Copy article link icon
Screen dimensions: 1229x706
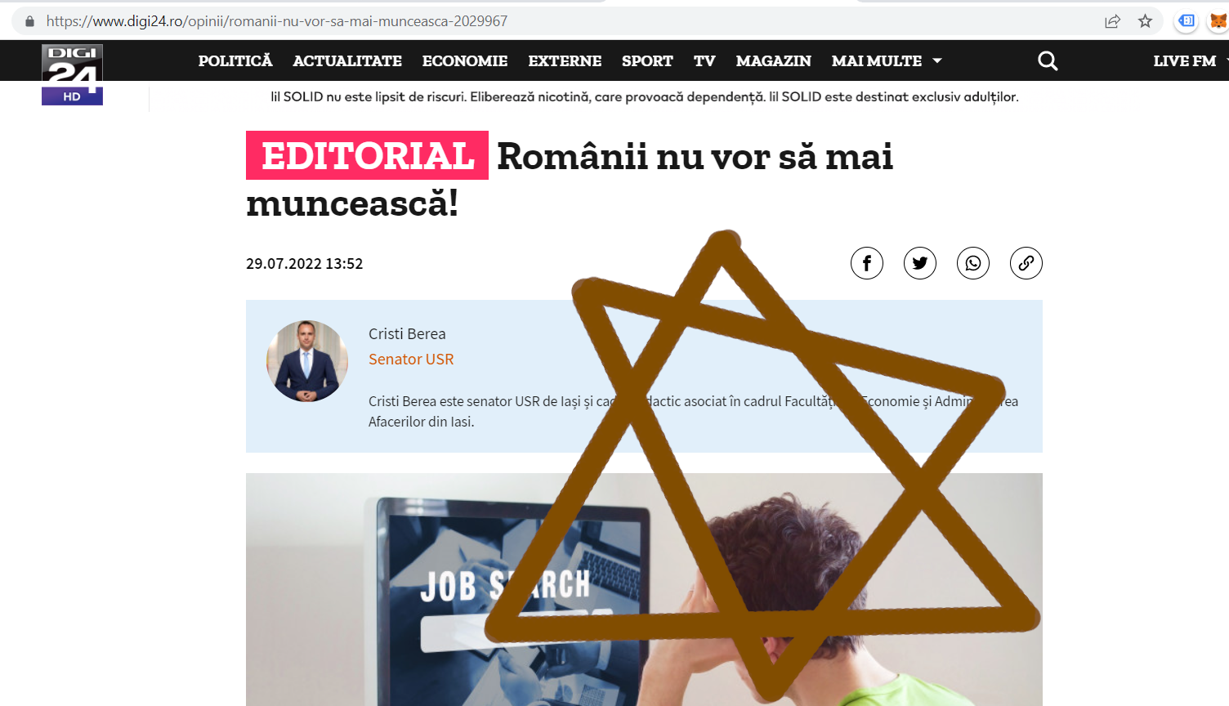pyautogui.click(x=1026, y=263)
